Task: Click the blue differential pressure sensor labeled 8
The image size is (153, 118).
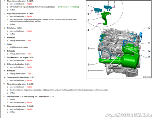Action: tap(108, 8)
